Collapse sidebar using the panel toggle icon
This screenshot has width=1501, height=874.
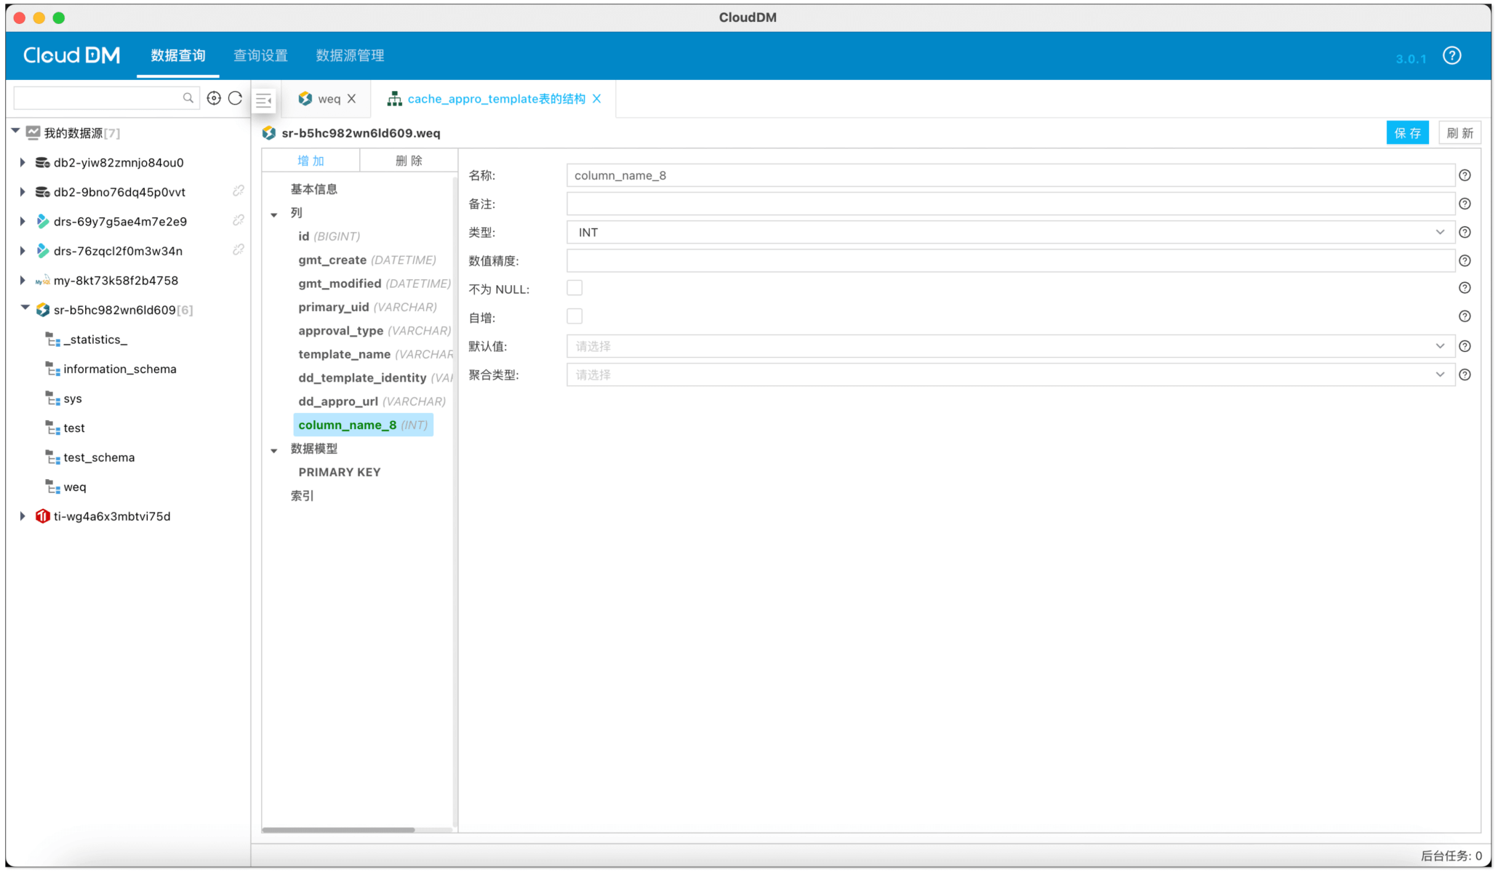click(x=264, y=100)
